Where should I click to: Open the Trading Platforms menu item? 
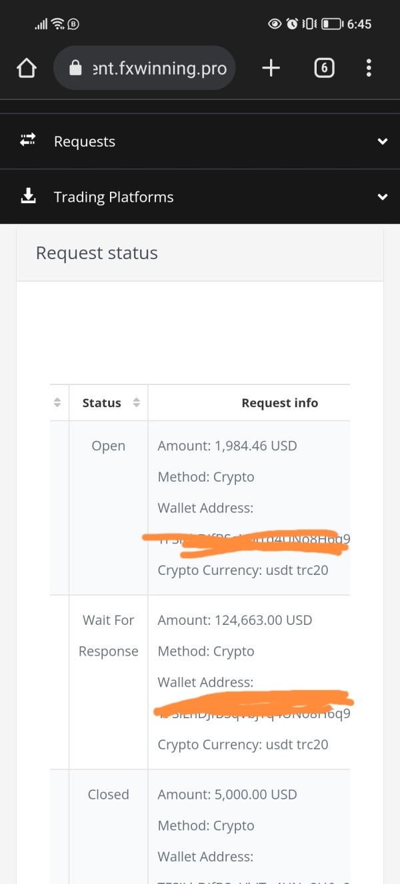click(x=113, y=197)
